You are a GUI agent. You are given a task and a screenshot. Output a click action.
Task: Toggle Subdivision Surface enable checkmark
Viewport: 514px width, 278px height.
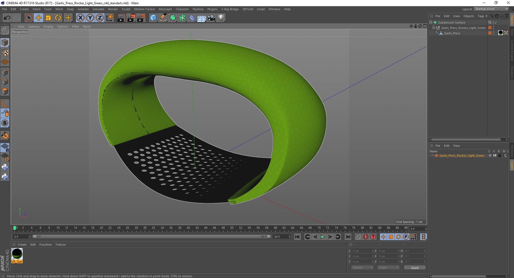(x=496, y=22)
